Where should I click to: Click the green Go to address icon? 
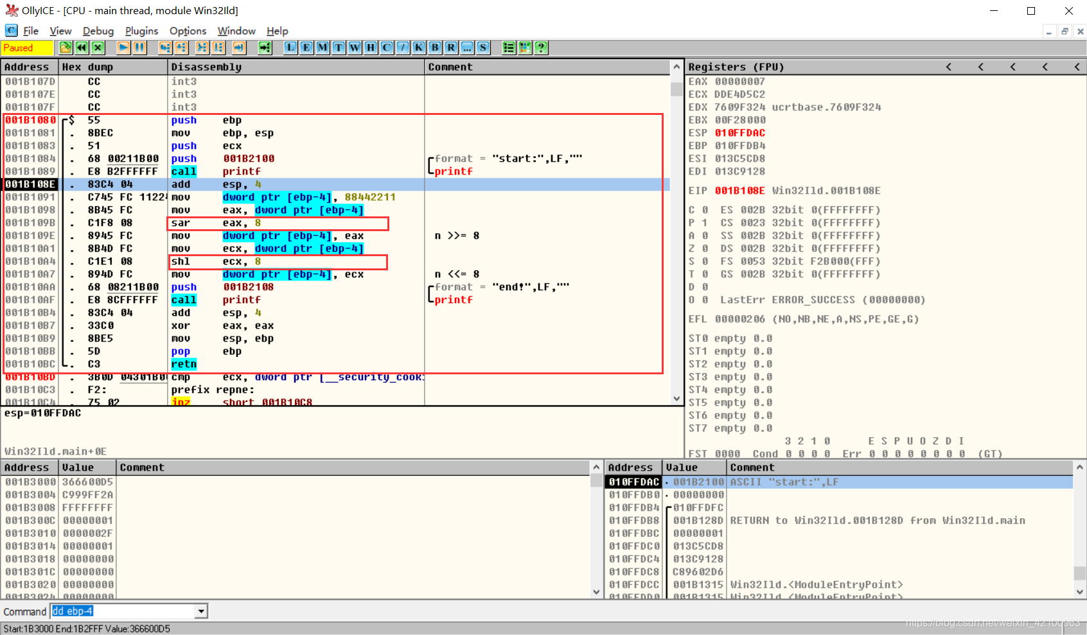tap(265, 48)
